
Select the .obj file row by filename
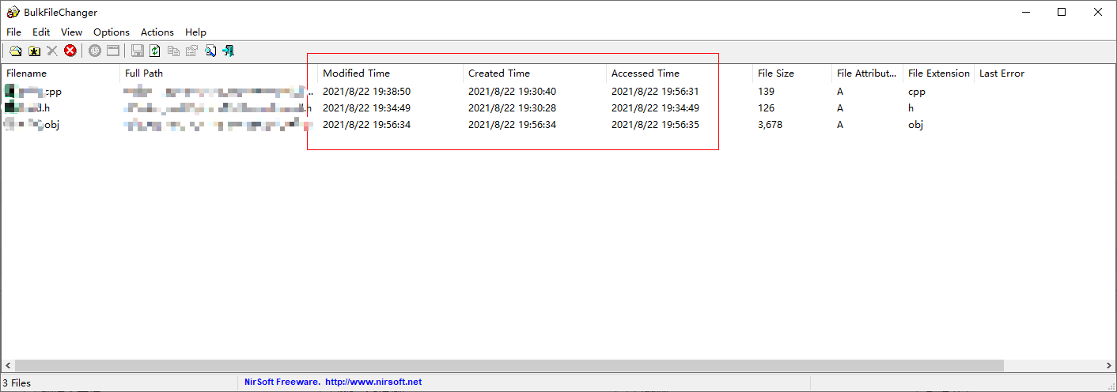click(x=32, y=125)
